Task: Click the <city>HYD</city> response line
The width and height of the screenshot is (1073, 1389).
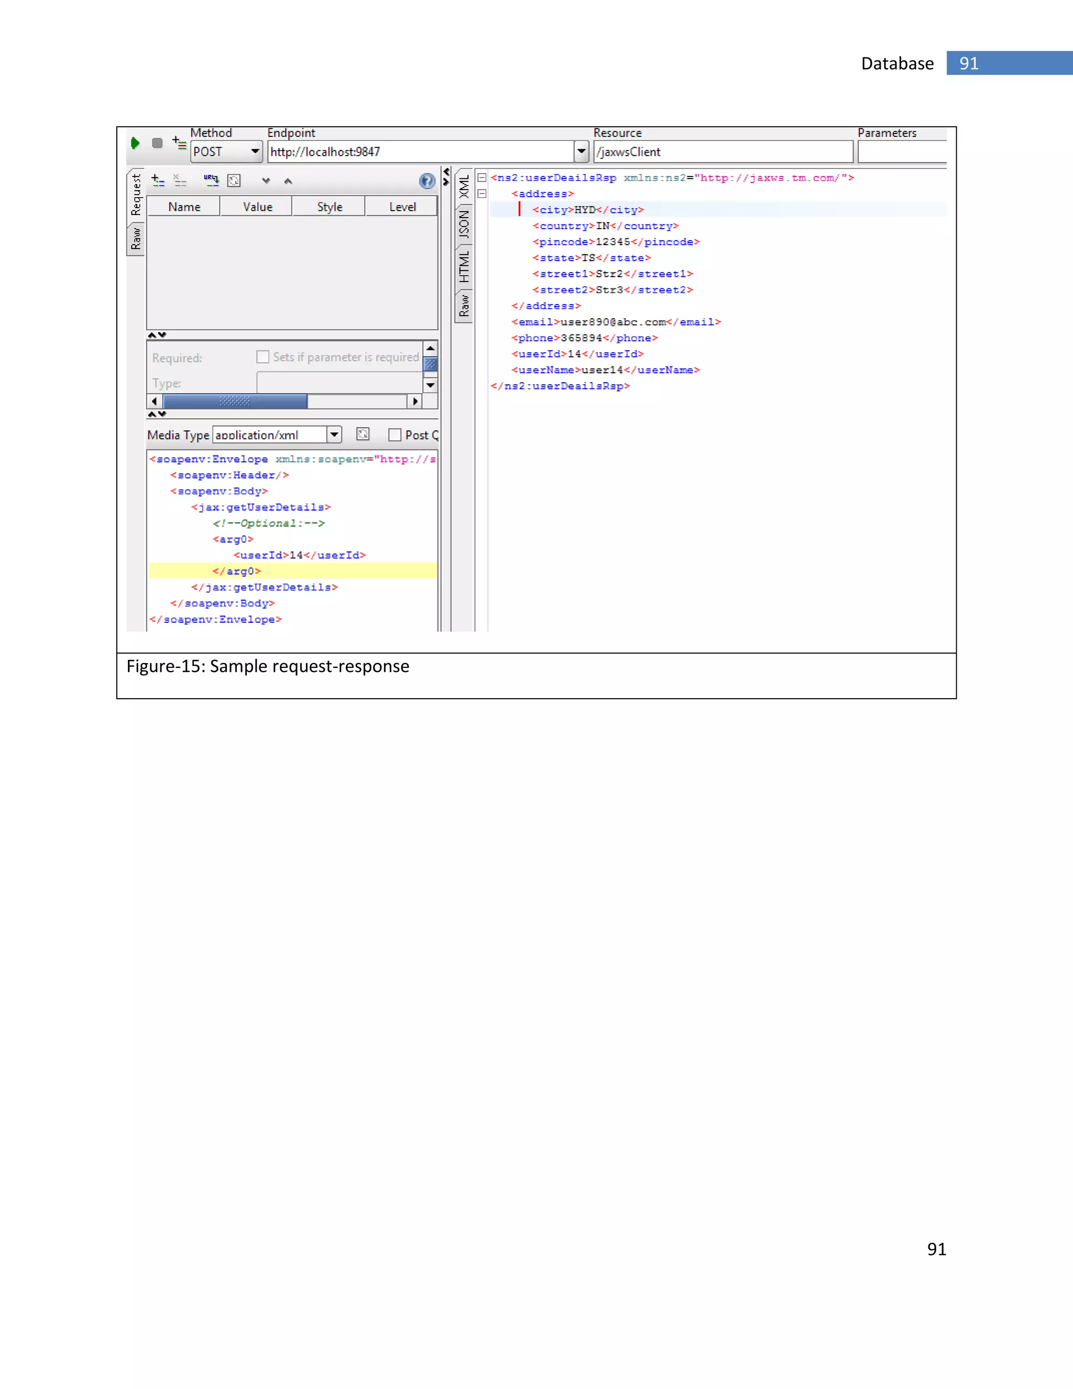Action: point(588,210)
